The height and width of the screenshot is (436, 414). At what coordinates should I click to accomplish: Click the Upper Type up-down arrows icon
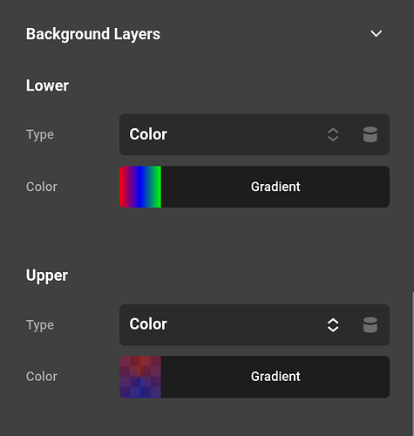pyautogui.click(x=333, y=325)
